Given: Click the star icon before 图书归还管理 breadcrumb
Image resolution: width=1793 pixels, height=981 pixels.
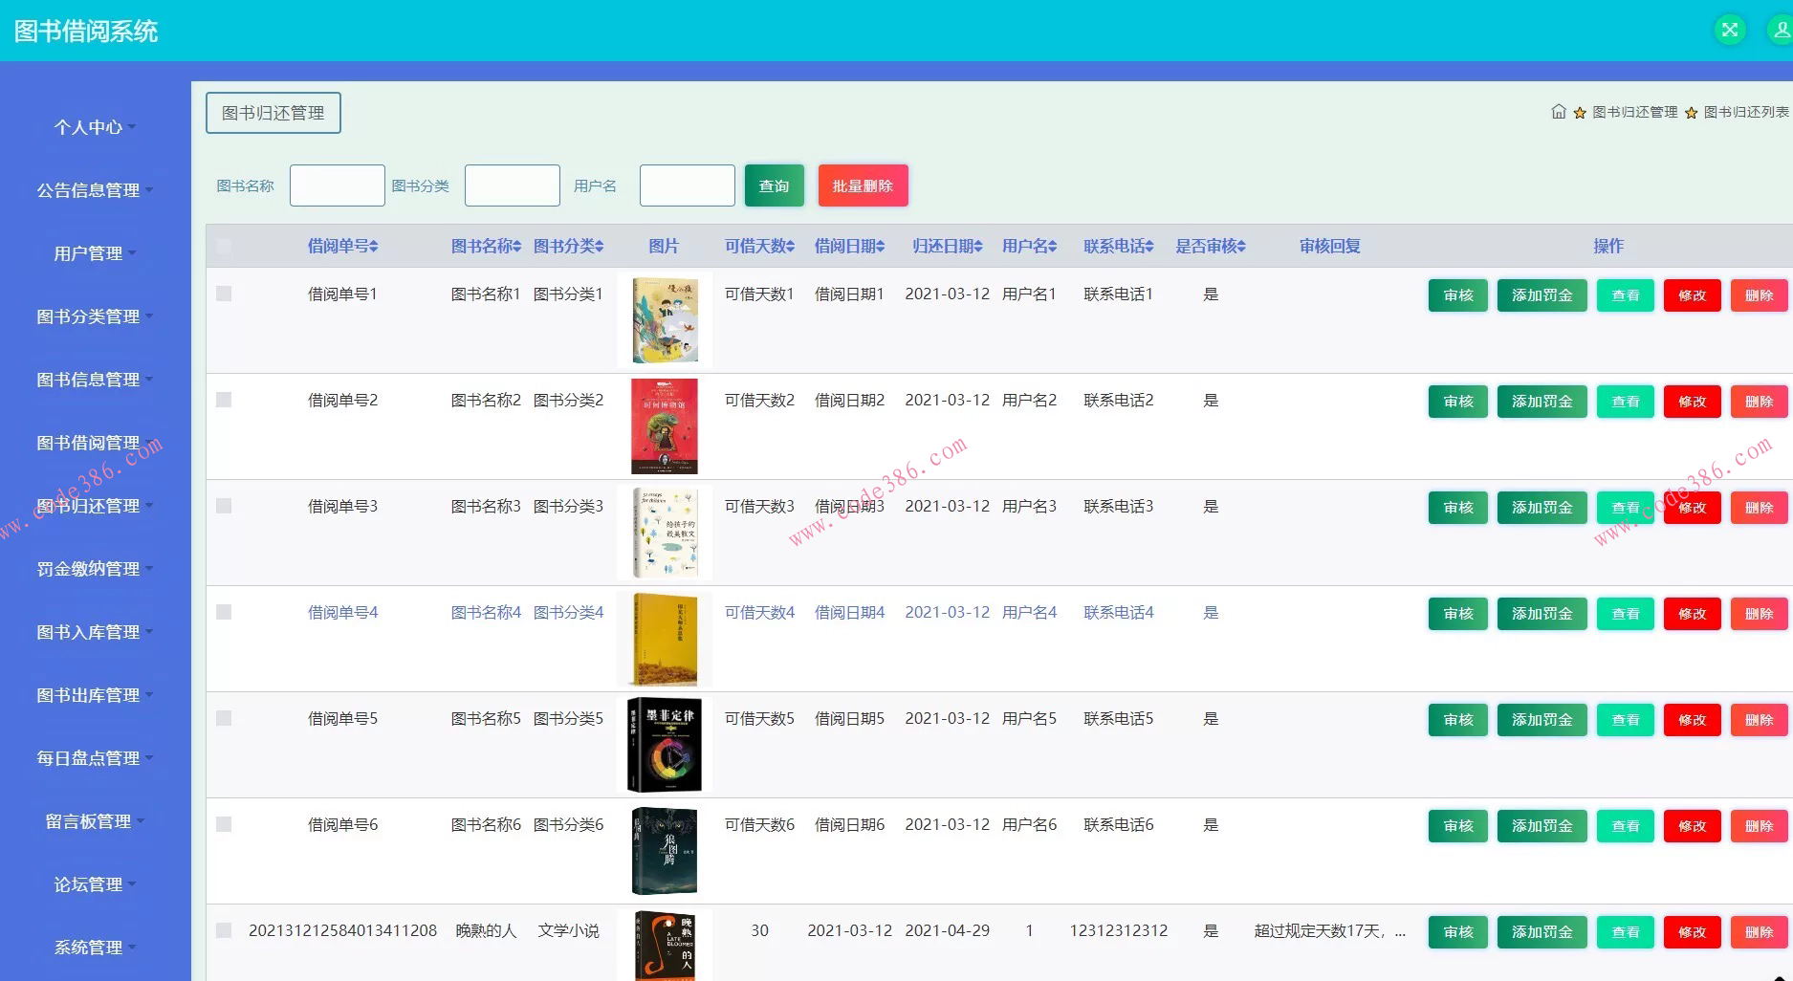Looking at the screenshot, I should click(1579, 111).
